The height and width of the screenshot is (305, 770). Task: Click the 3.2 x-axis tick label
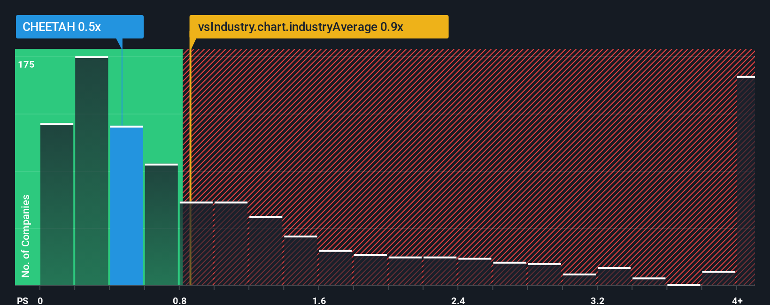[597, 300]
